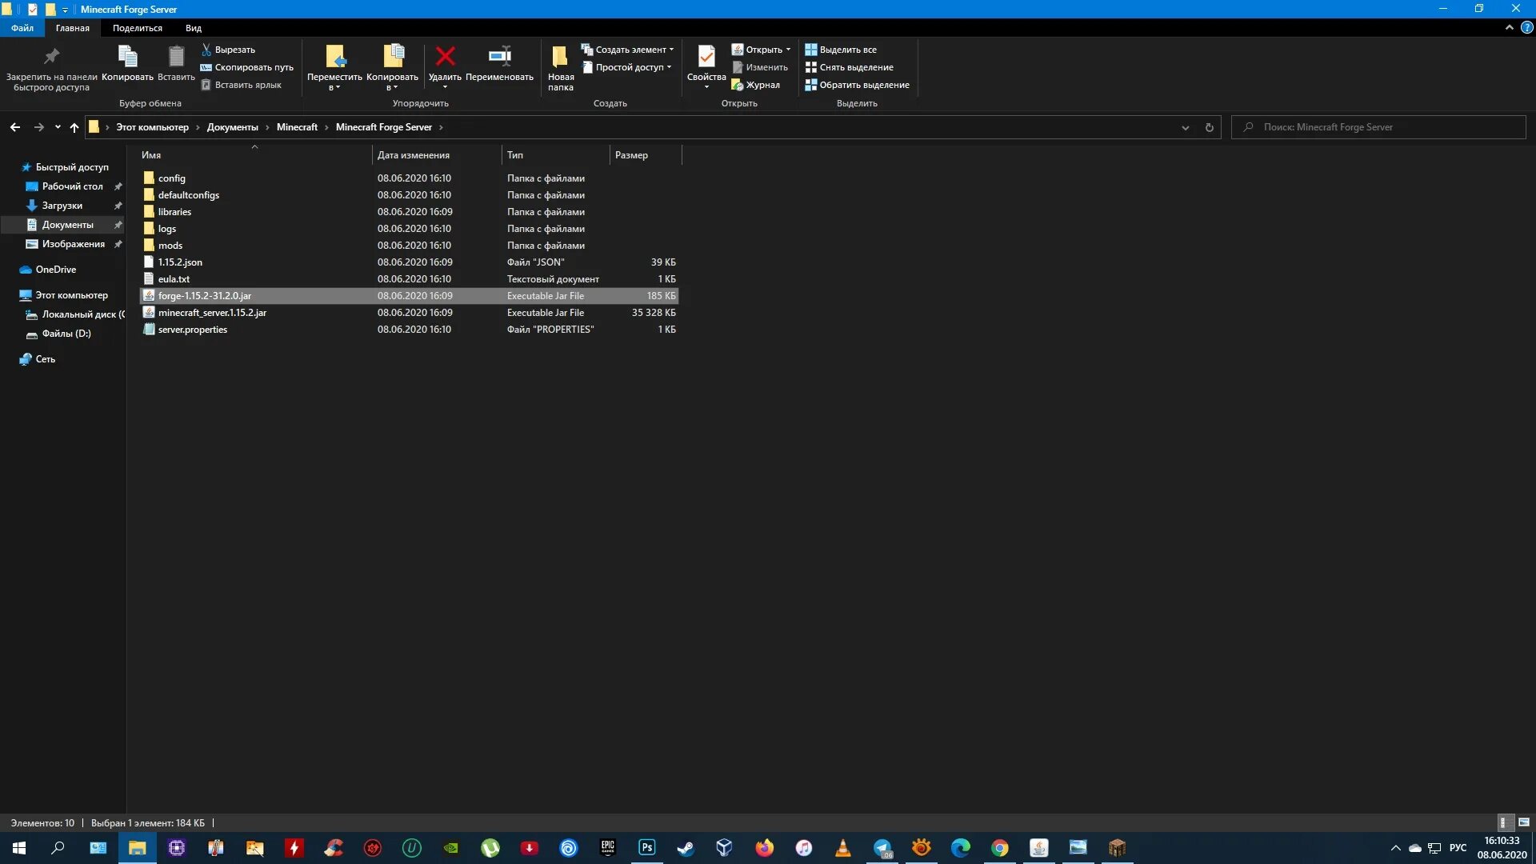
Task: Click the Копировать copy icon in ribbon
Action: (128, 57)
